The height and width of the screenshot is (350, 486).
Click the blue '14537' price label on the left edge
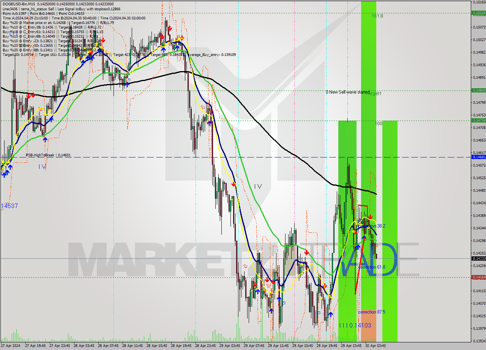coord(9,206)
